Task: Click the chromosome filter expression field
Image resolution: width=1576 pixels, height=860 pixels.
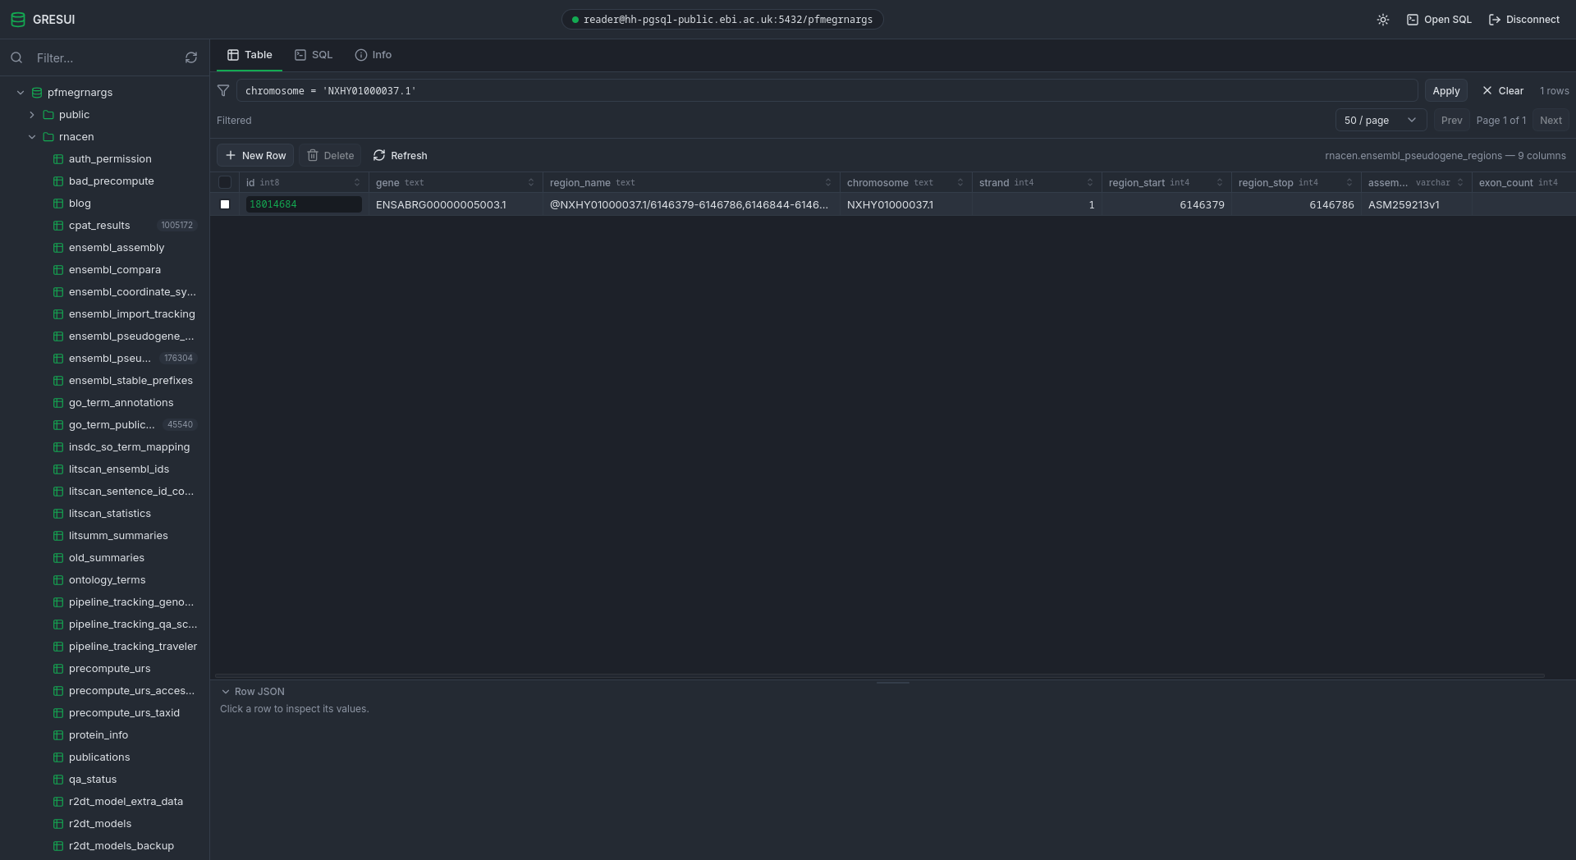Action: pos(827,91)
